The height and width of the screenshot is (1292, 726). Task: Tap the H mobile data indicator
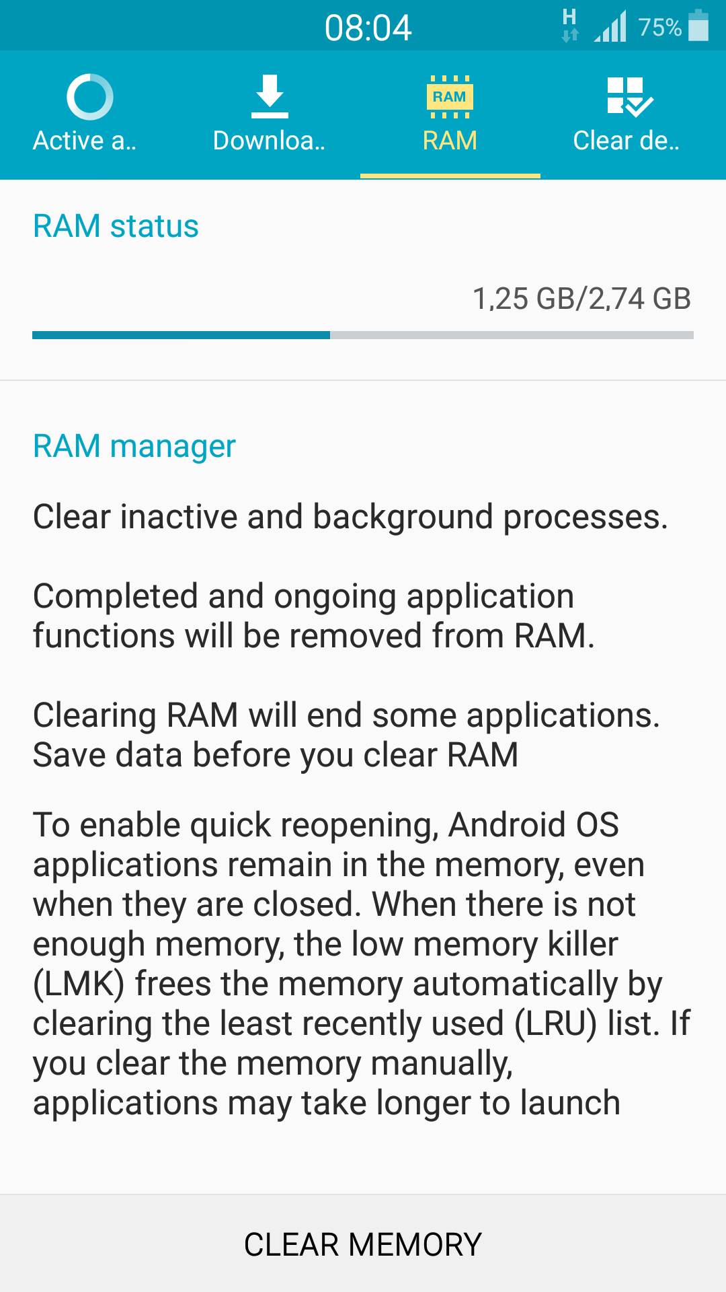[x=569, y=26]
